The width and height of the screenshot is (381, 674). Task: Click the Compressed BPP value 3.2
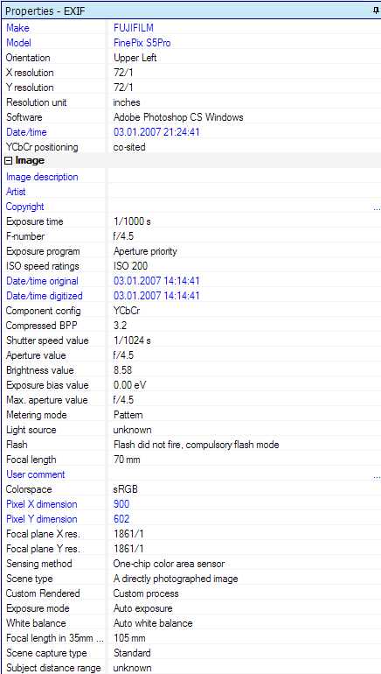coord(120,326)
